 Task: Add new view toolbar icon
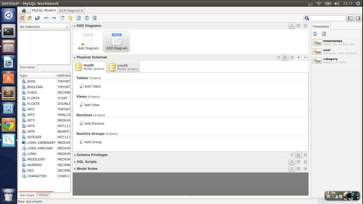point(86,18)
